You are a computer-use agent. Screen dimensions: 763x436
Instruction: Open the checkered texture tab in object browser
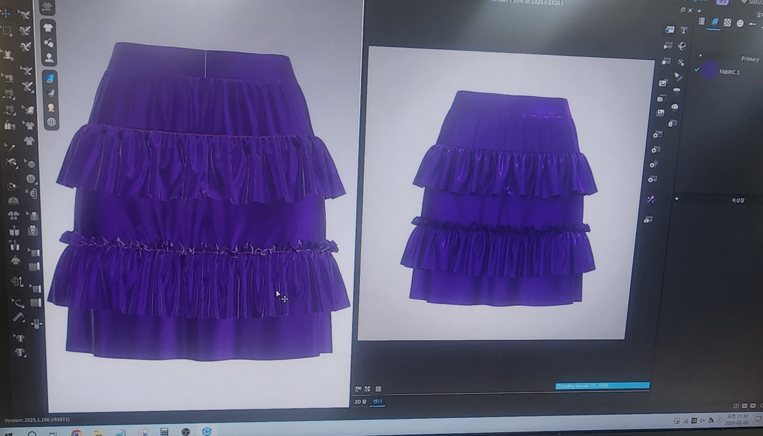(x=727, y=23)
